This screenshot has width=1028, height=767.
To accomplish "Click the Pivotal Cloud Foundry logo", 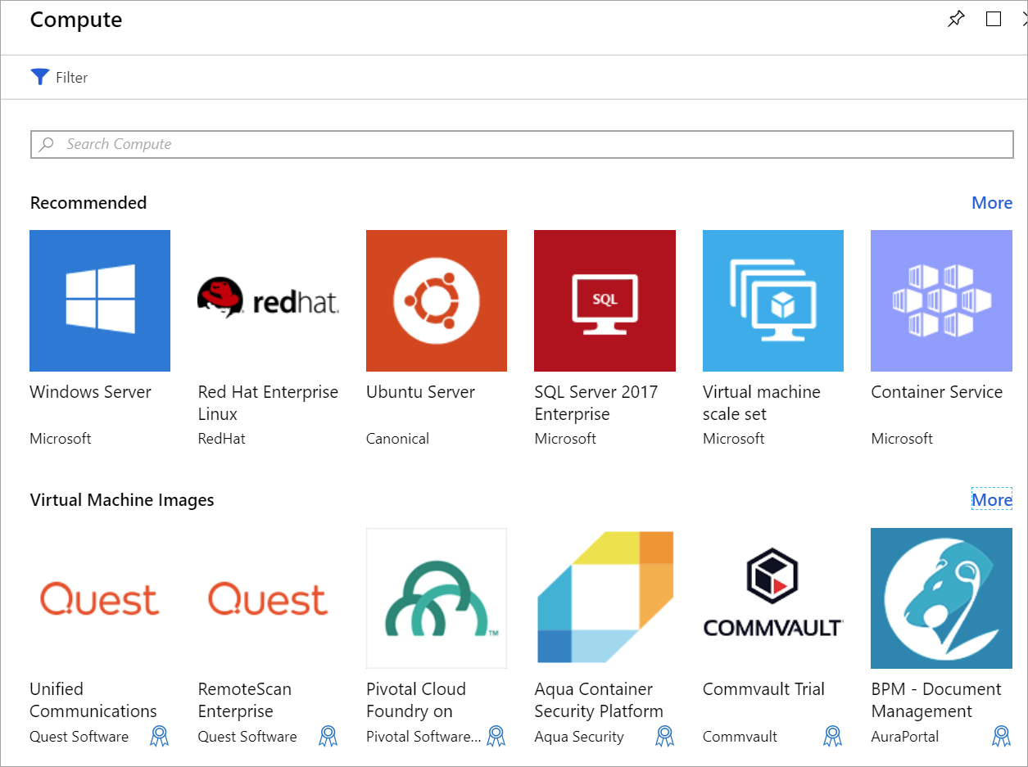I will tap(437, 598).
